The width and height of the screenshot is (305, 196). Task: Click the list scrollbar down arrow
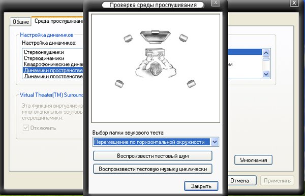[x=266, y=74]
